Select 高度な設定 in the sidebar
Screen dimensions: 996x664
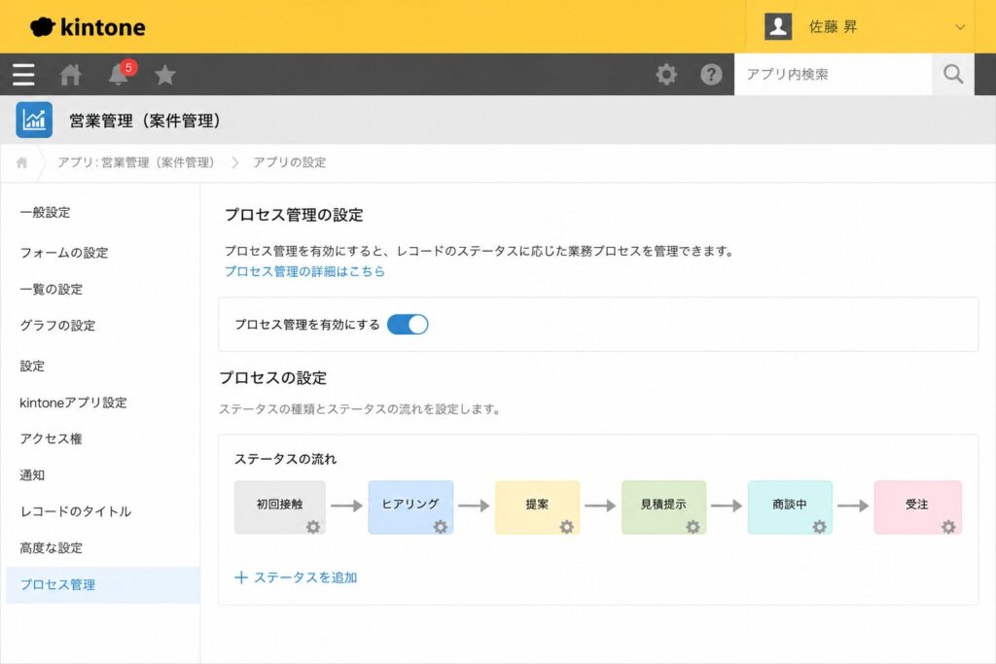coord(52,548)
